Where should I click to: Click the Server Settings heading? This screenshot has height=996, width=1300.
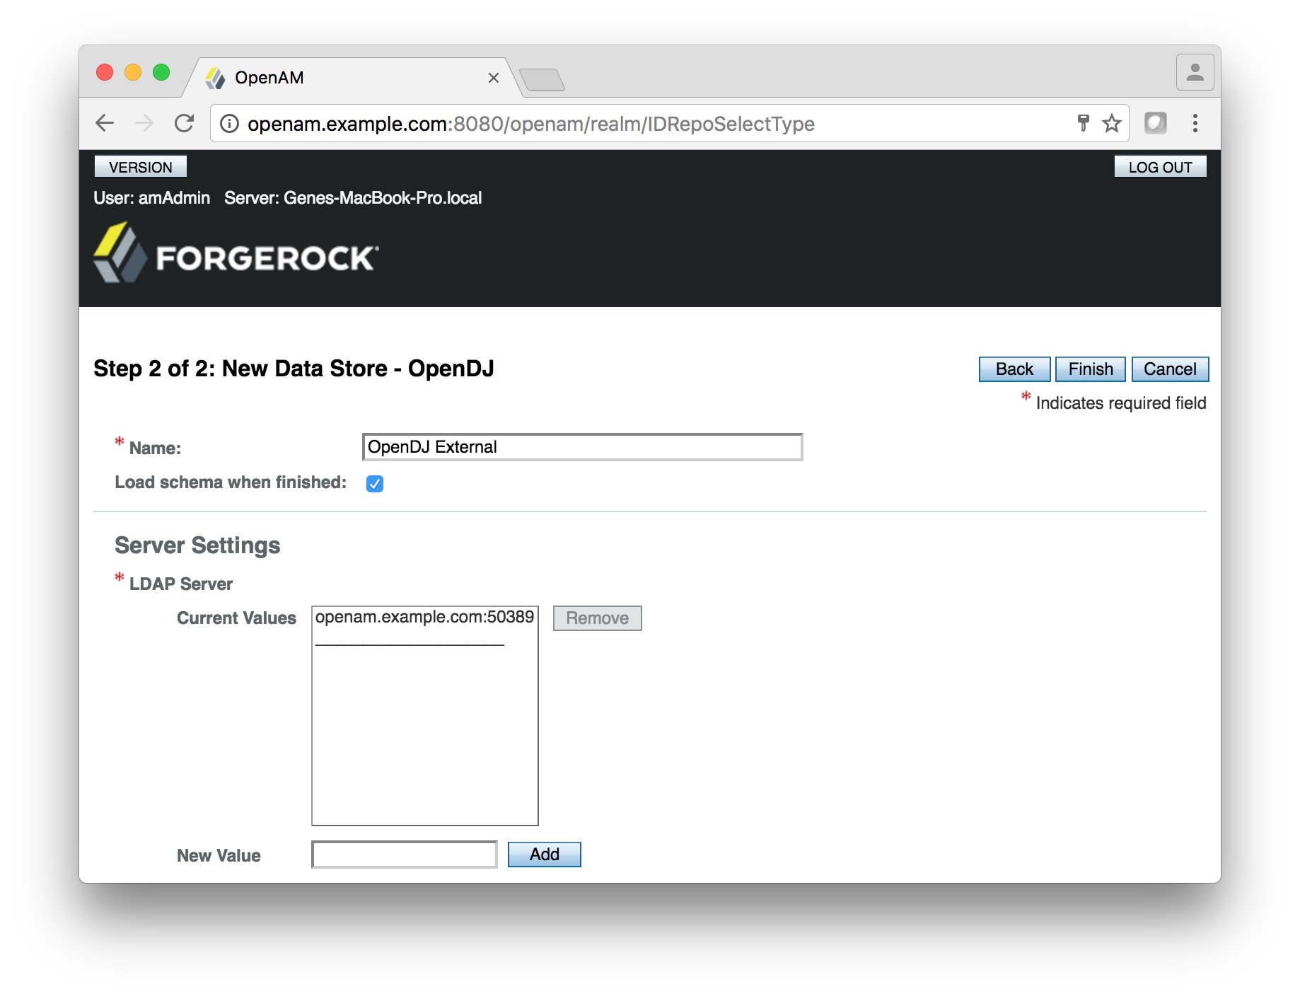tap(197, 545)
